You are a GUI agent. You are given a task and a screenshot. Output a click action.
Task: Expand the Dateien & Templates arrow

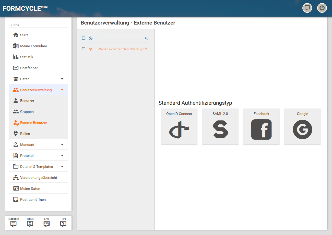coord(62,167)
